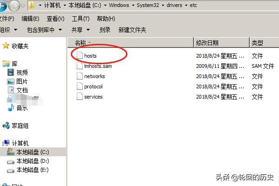Open the 工具(T) menu

click(x=80, y=19)
